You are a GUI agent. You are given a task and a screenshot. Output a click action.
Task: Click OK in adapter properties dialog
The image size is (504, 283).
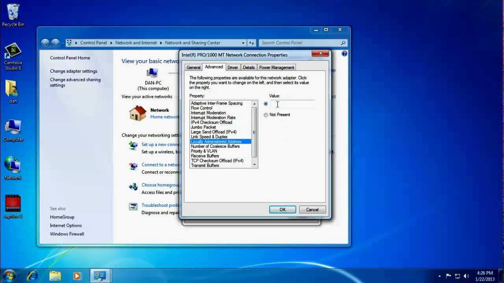pyautogui.click(x=283, y=209)
